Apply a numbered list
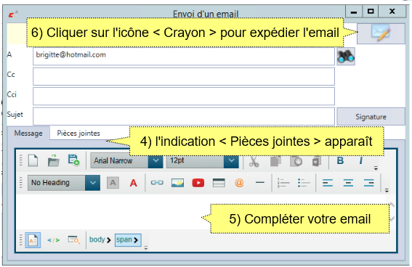Image resolution: width=412 pixels, height=267 pixels. 283,183
